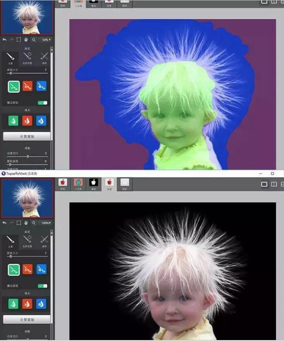Click undo arrow in the 50% zoom window

4,40
